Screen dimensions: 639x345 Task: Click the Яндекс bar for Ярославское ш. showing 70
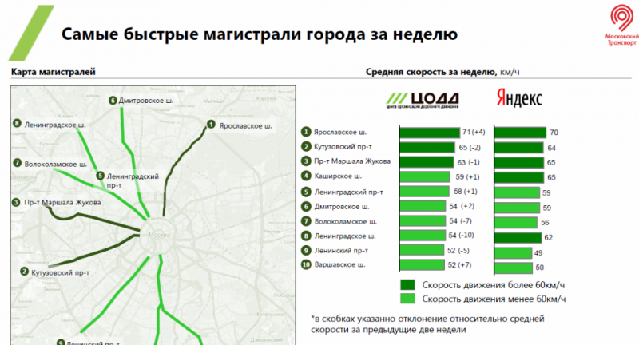click(x=520, y=133)
